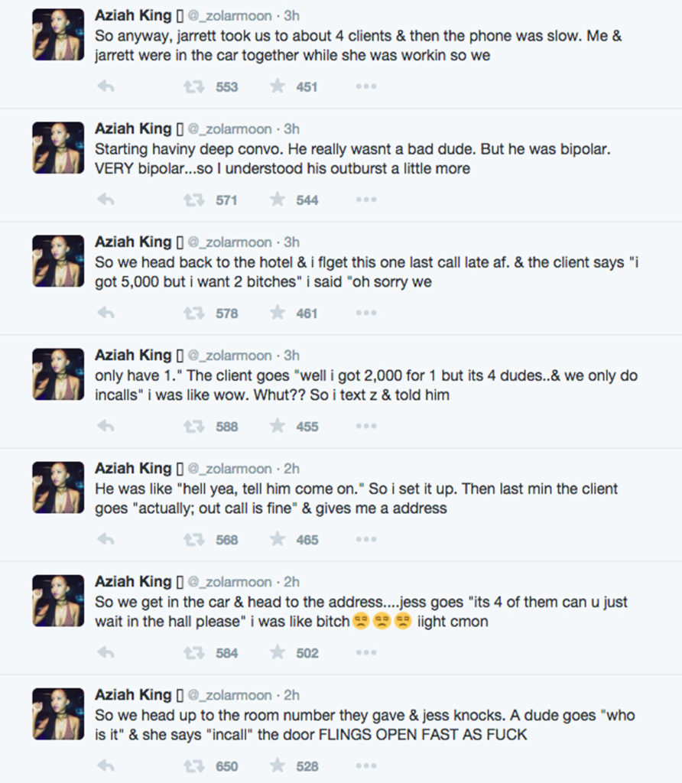Select the bold "Aziah King" name on the second tweet
The image size is (682, 783).
tap(133, 128)
